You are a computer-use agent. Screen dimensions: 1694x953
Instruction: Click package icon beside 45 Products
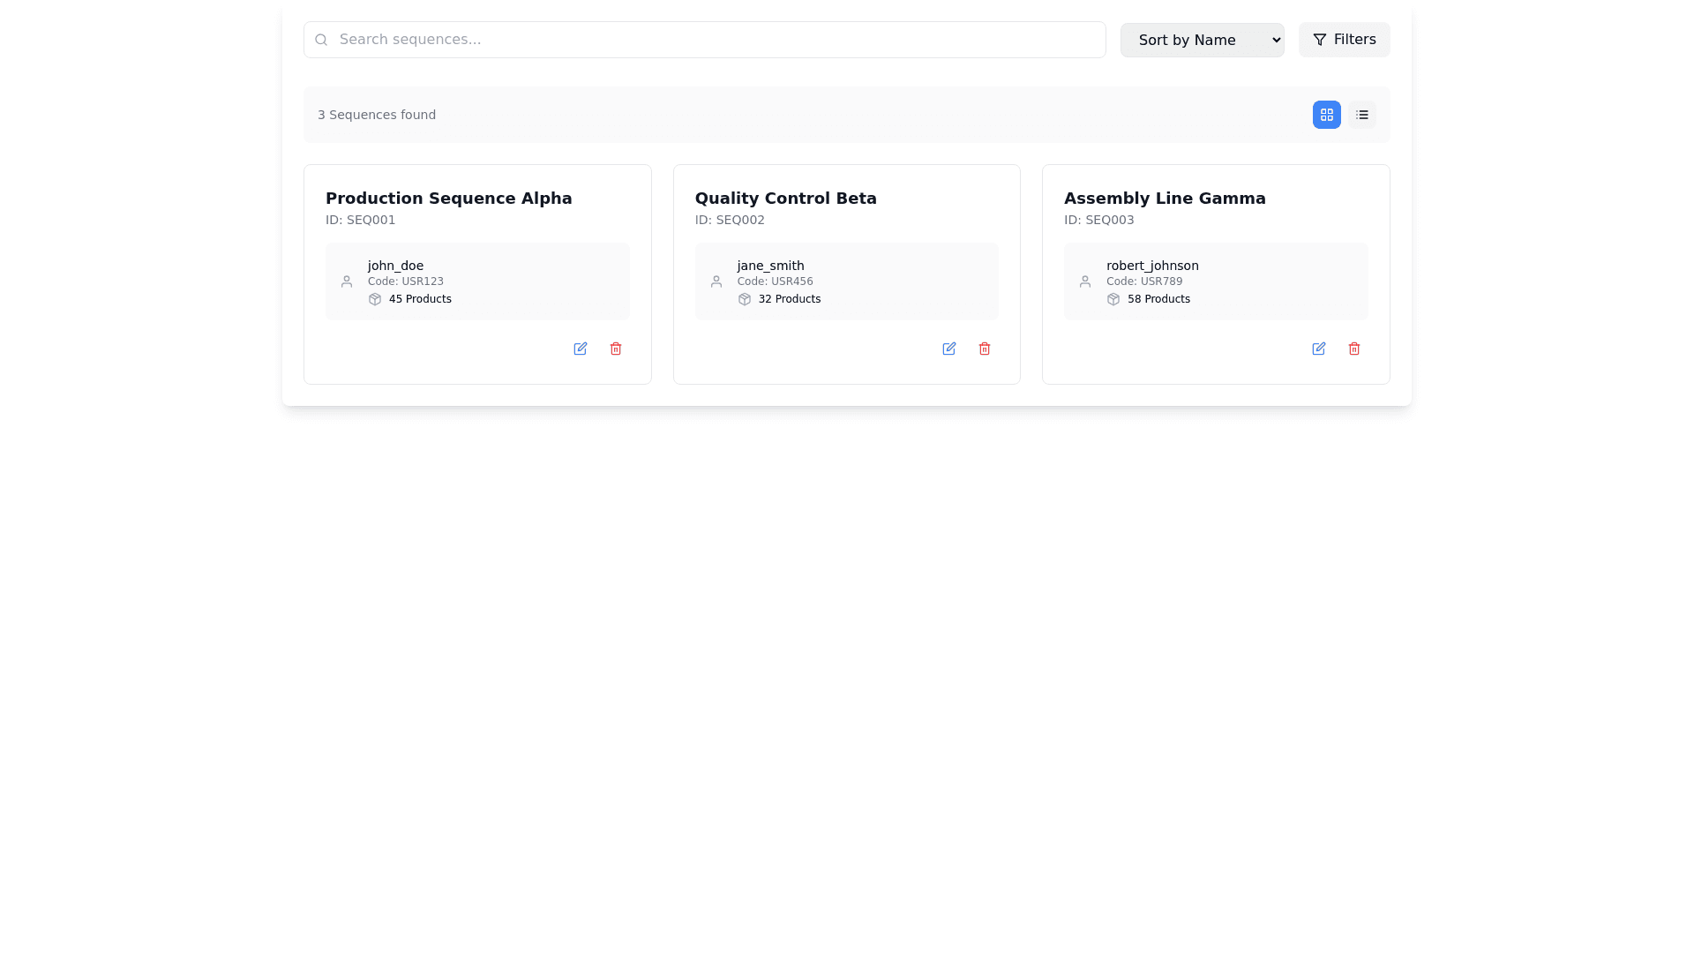[375, 299]
